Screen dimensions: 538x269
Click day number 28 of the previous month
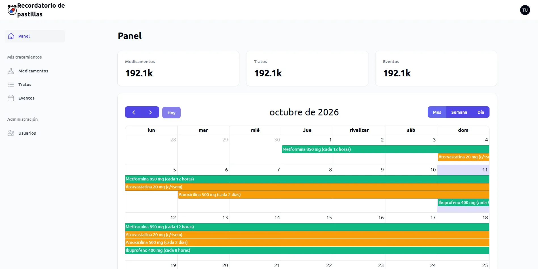[x=173, y=140]
